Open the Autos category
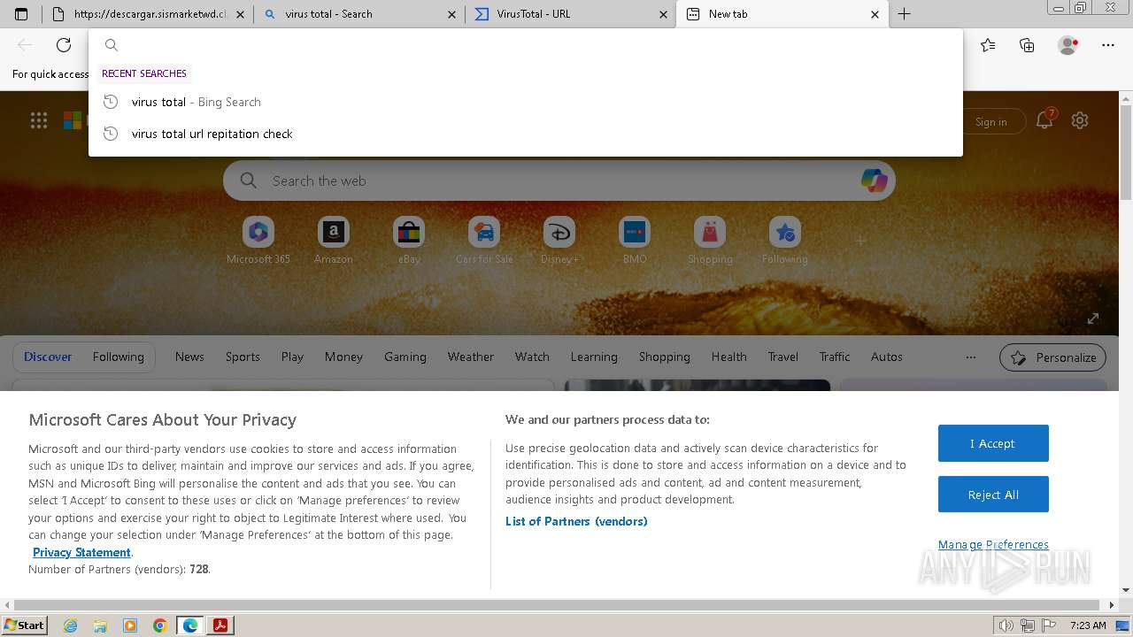The width and height of the screenshot is (1133, 637). tap(886, 357)
